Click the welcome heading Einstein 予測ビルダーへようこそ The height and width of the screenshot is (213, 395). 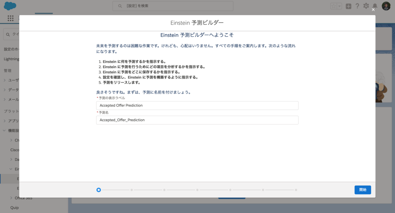pyautogui.click(x=197, y=35)
